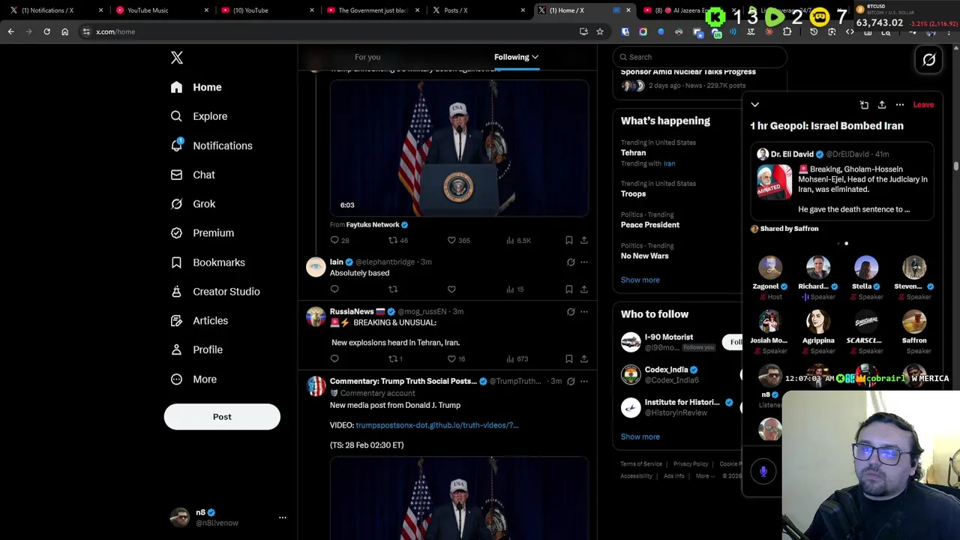
Task: Show more under What's happening
Action: (640, 280)
